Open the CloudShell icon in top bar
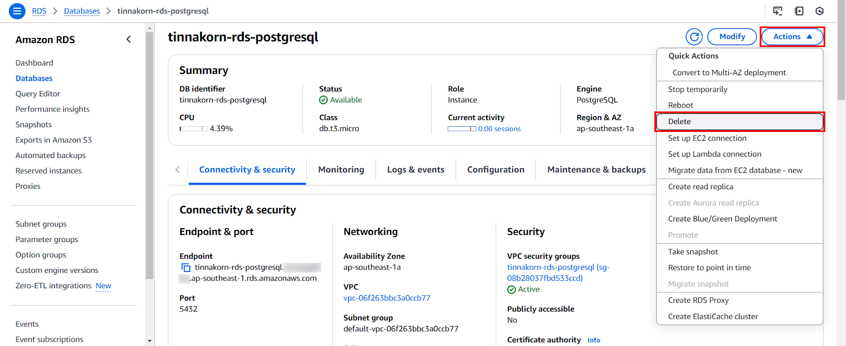This screenshot has width=846, height=346. 777,11
